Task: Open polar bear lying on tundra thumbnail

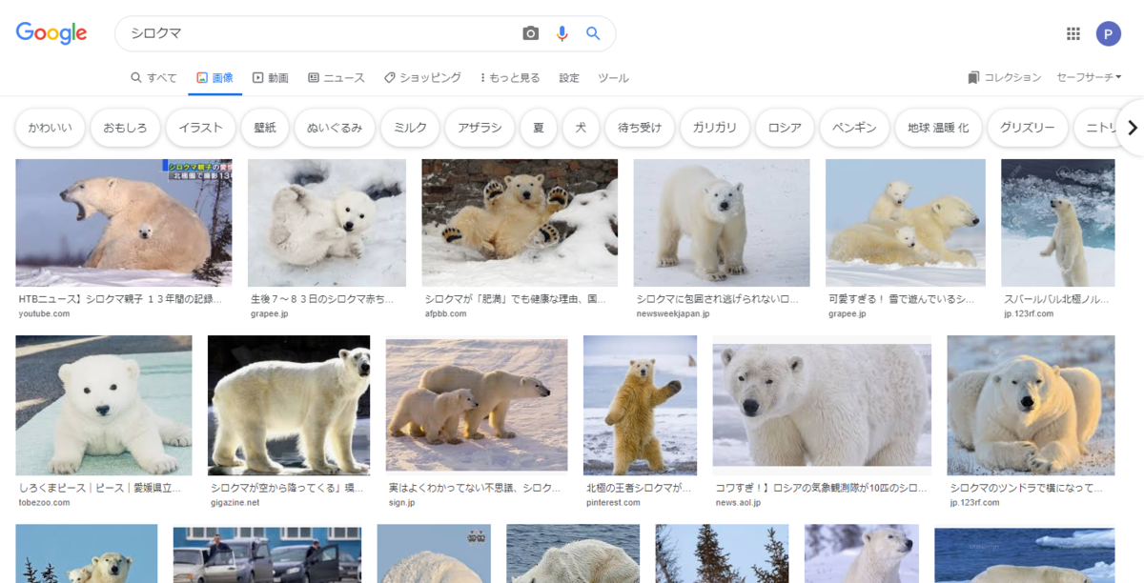Action: 1031,405
